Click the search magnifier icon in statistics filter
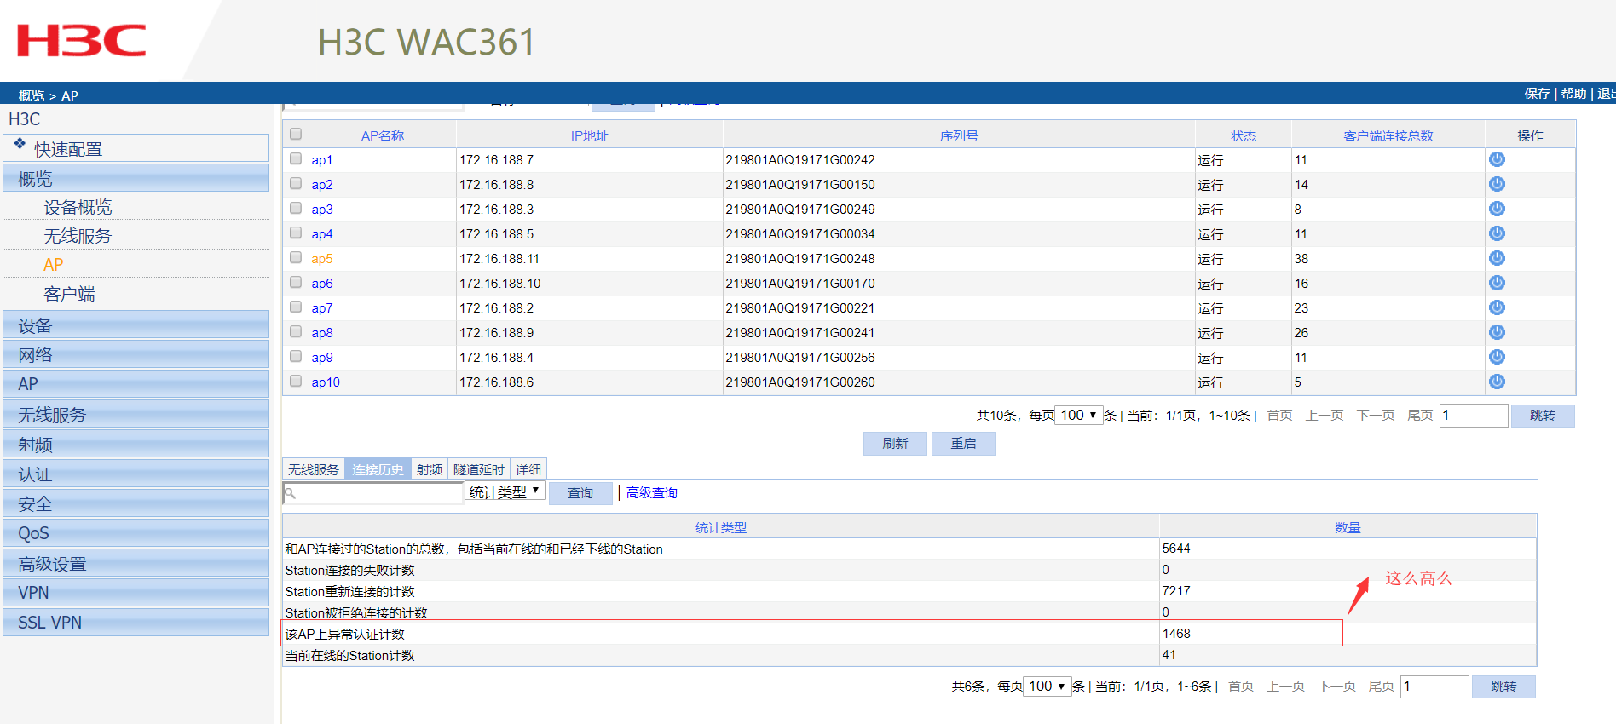1616x724 pixels. 290,493
